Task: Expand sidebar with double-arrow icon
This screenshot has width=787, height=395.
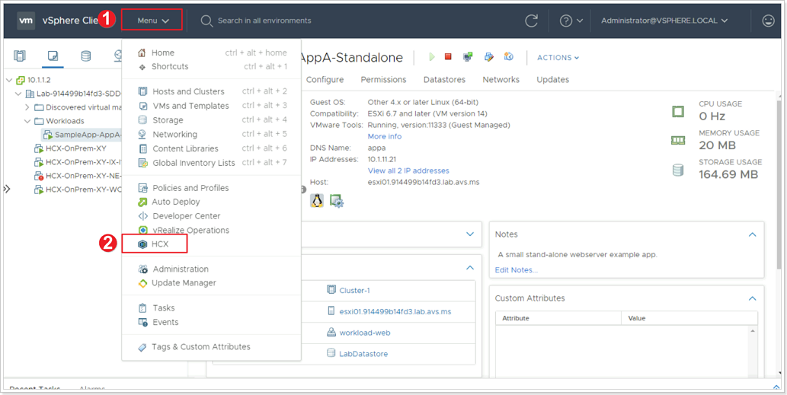Action: [x=7, y=189]
